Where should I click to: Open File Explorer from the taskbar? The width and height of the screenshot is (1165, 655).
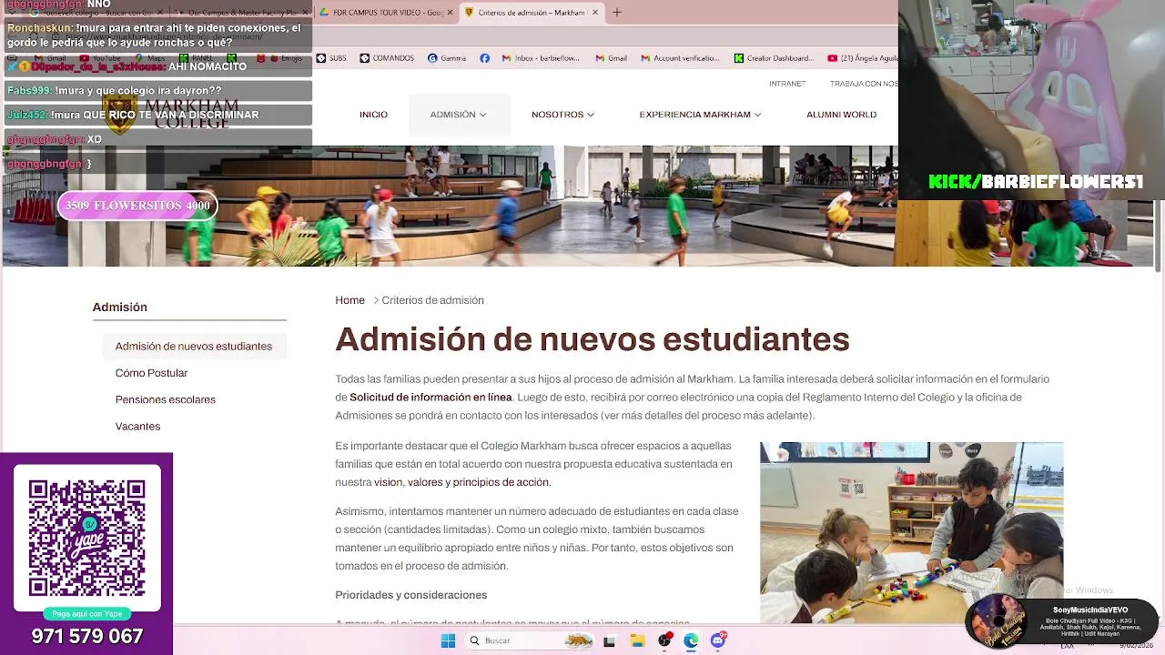click(637, 640)
